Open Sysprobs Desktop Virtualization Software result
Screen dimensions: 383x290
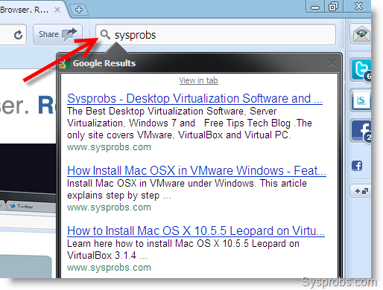[194, 98]
